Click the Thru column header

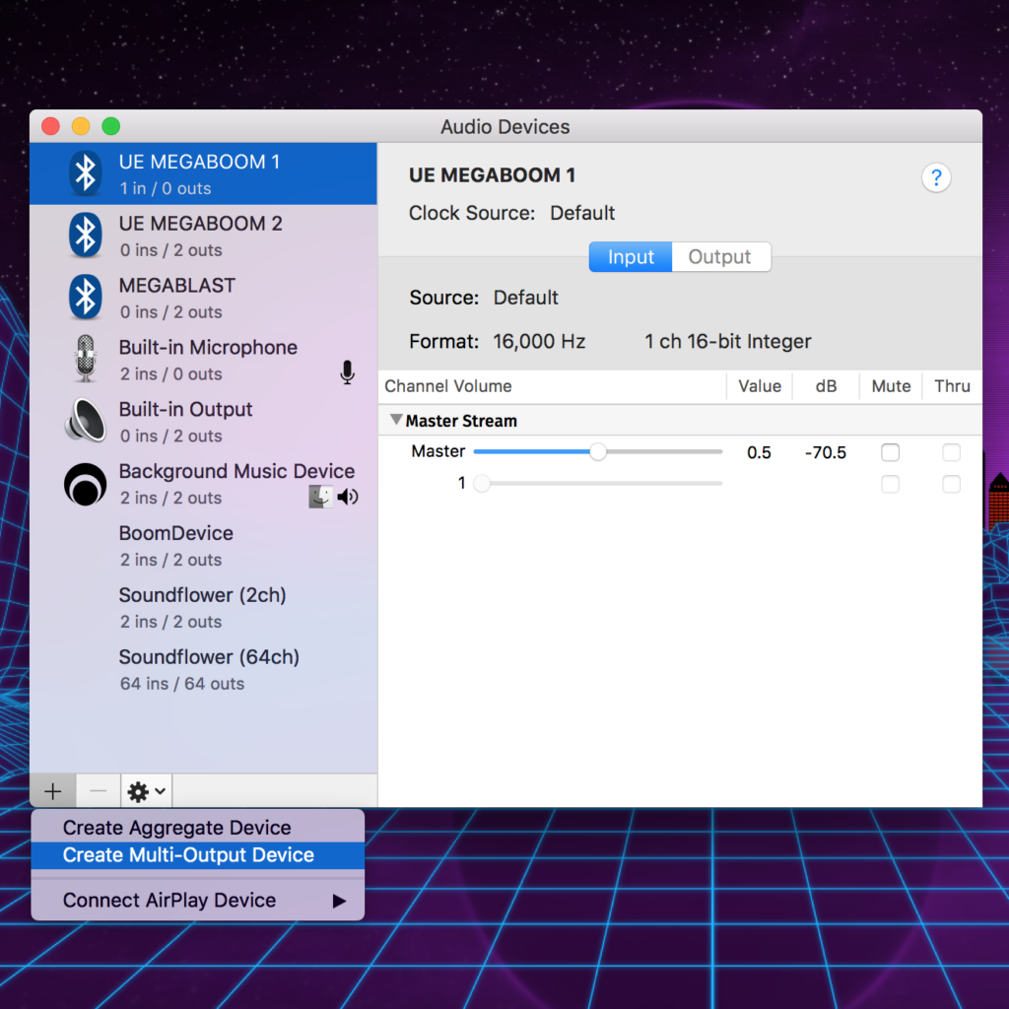[x=953, y=386]
